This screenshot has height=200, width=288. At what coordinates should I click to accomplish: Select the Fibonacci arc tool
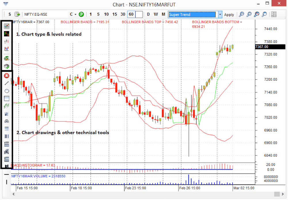pos(7,121)
